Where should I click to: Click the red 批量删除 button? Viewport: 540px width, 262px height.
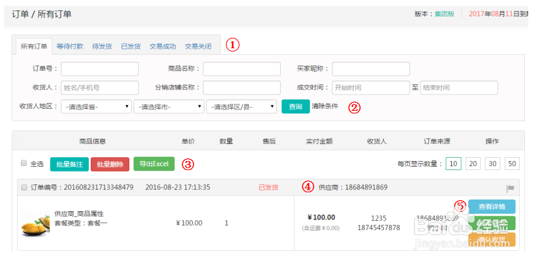(110, 164)
